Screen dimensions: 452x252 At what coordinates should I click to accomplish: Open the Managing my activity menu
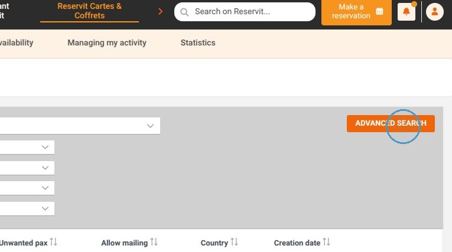point(107,42)
